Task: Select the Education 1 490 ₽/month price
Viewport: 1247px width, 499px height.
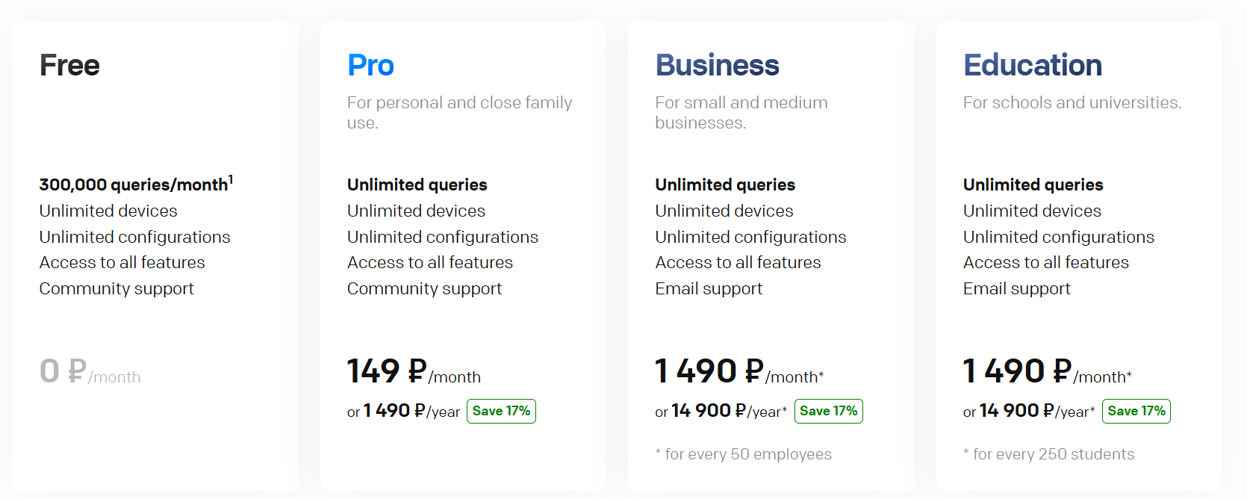Action: tap(1047, 372)
